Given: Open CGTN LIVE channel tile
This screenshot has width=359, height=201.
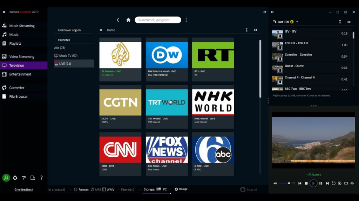Looking at the screenshot, I should tap(120, 107).
